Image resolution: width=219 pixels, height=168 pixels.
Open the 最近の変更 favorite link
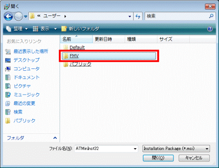[24, 103]
